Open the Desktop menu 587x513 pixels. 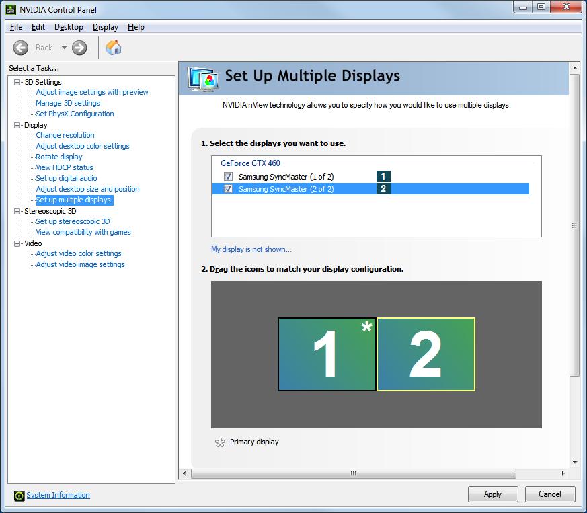pyautogui.click(x=69, y=27)
